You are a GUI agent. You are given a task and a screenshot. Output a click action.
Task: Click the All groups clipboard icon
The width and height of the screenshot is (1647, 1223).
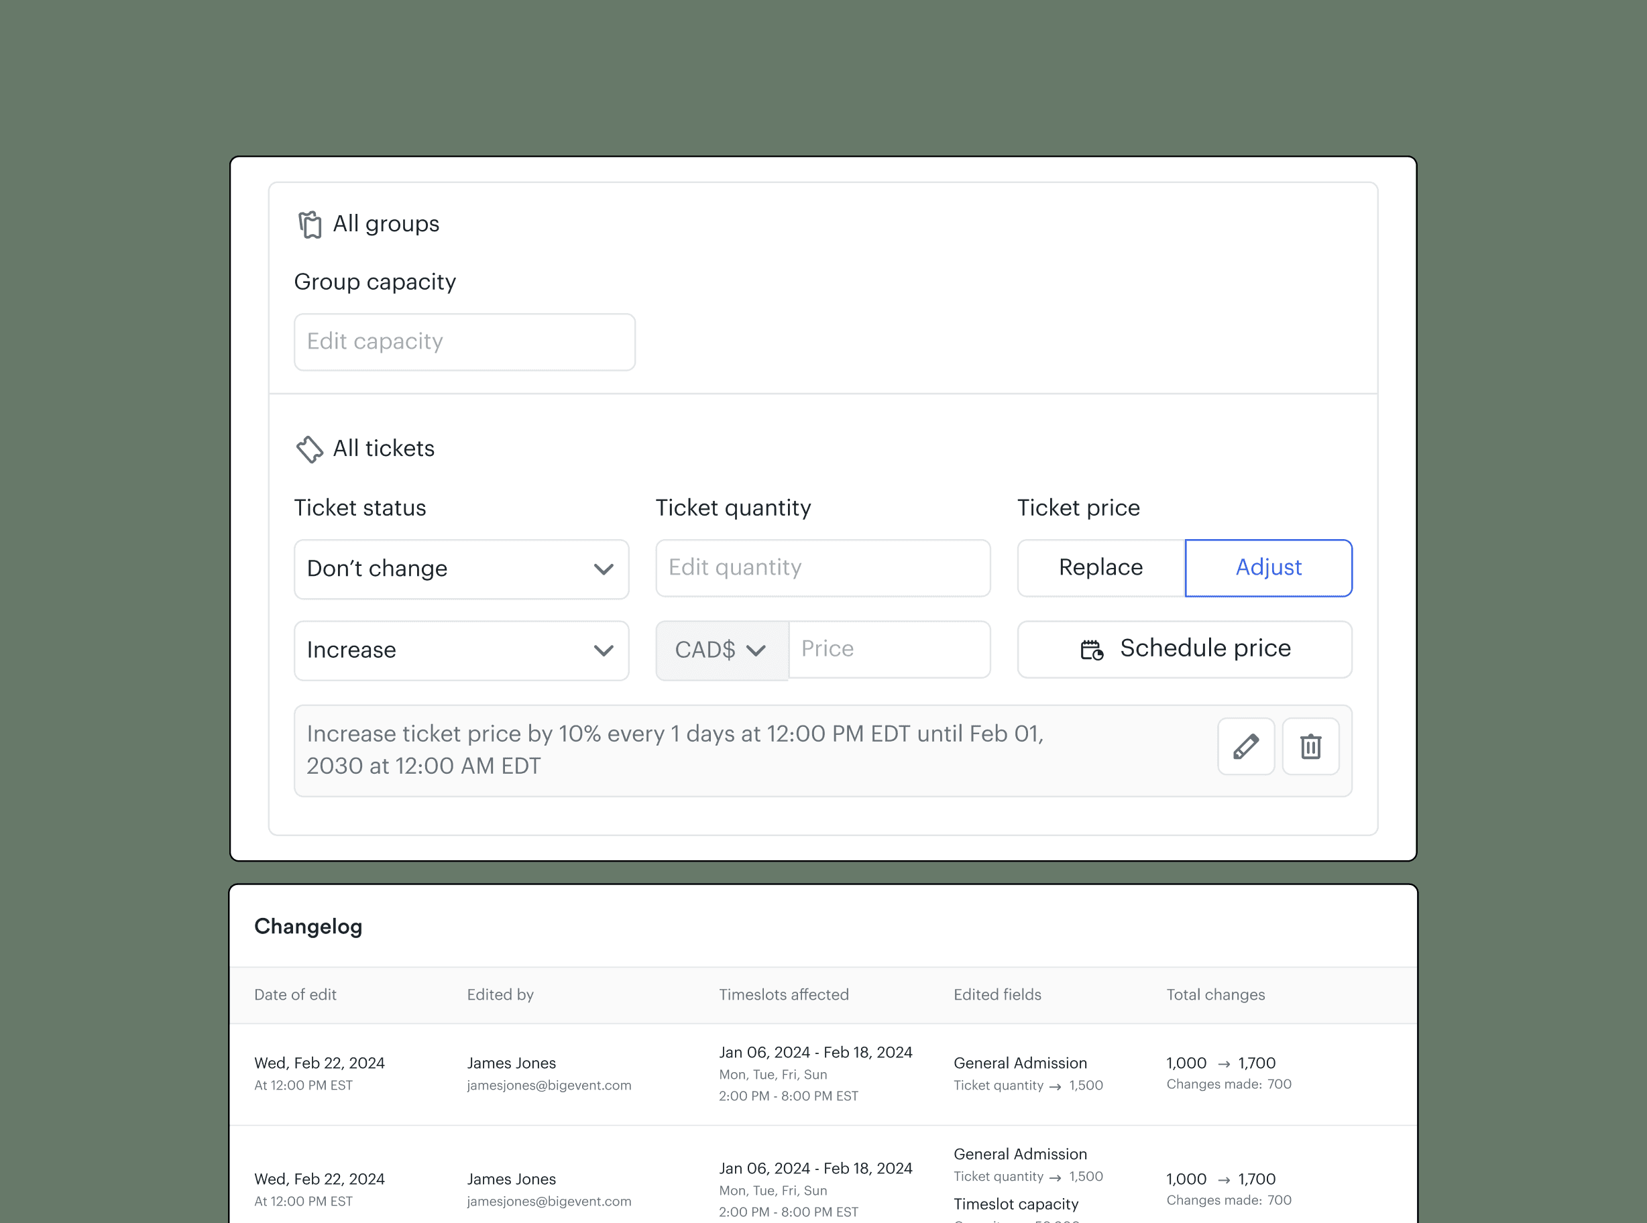coord(309,225)
